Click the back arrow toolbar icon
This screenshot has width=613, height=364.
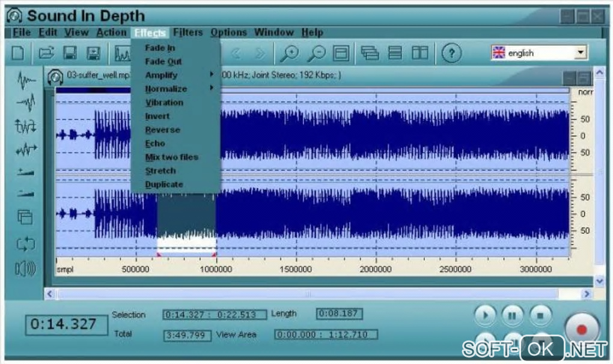tap(236, 53)
